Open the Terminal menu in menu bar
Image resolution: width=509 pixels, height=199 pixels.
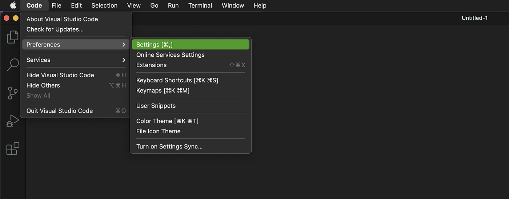pyautogui.click(x=200, y=5)
